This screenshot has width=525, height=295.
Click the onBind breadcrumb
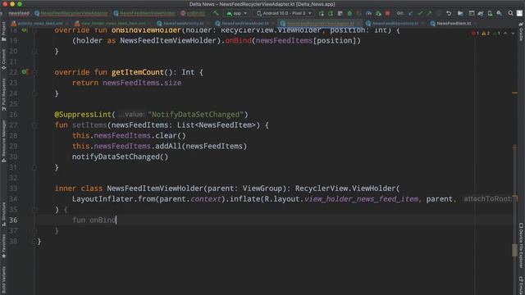193,13
